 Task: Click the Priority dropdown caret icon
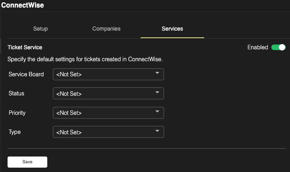tap(157, 112)
